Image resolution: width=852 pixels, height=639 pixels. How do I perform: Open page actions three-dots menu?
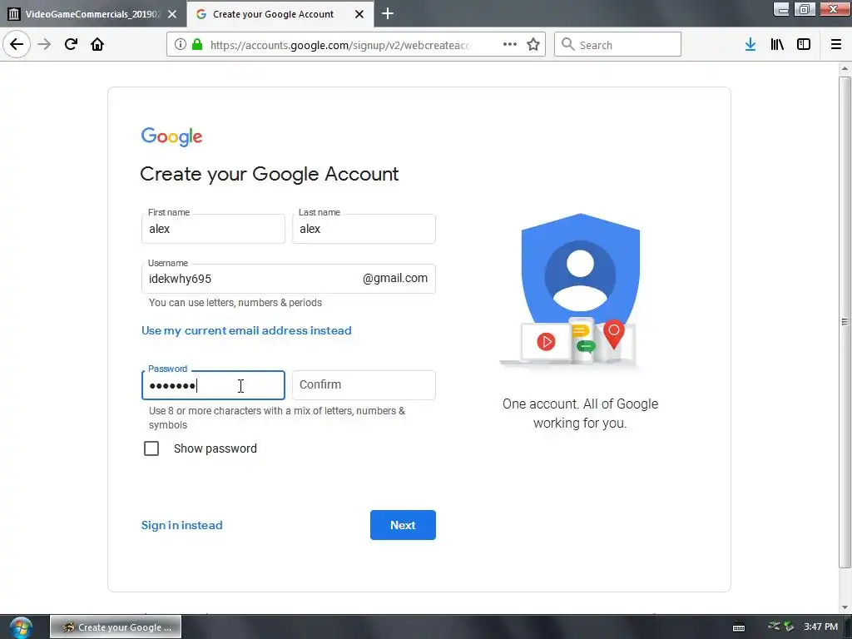(510, 45)
